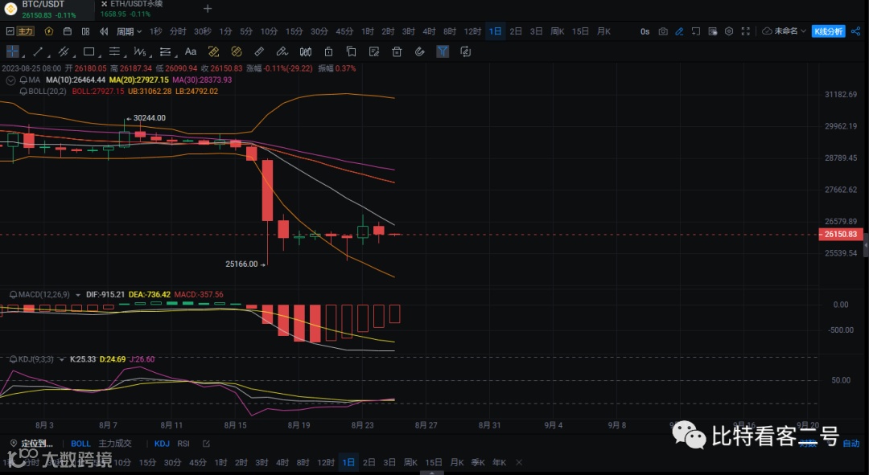
Task: Select 年K in the bottom interval bar
Action: click(x=500, y=463)
